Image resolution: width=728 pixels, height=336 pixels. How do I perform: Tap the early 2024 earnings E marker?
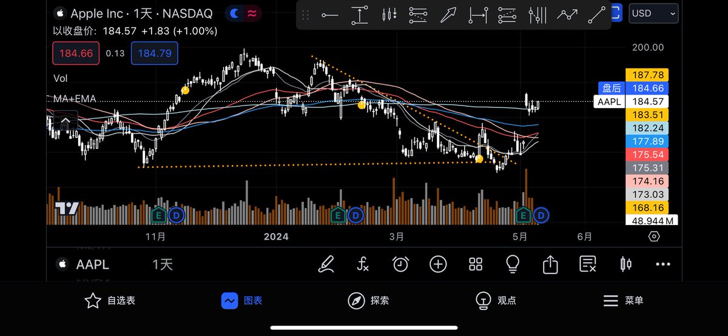[x=338, y=215]
